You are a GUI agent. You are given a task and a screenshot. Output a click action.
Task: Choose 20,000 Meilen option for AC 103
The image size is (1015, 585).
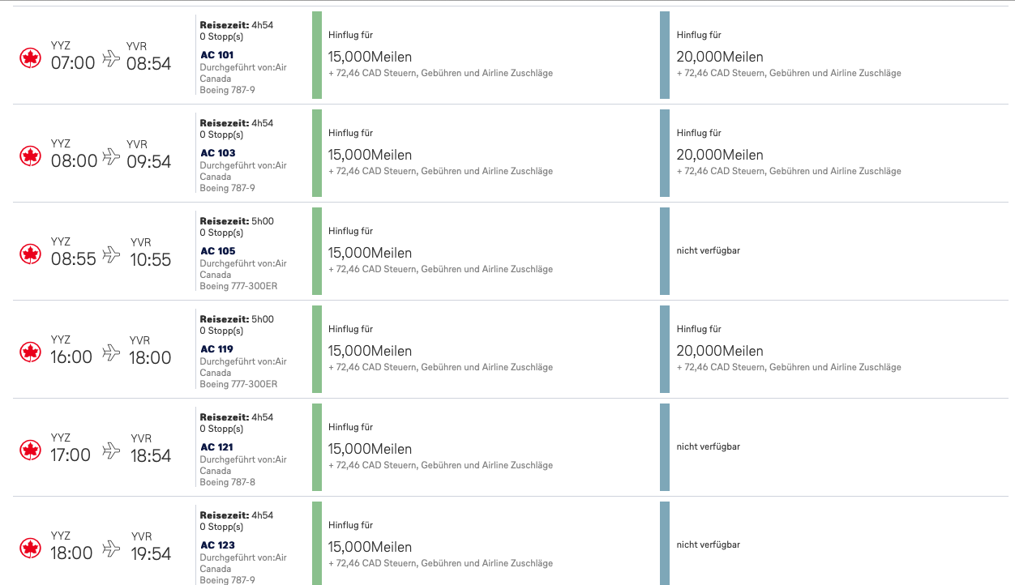[719, 155]
